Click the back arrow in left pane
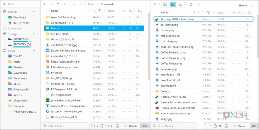Viewport: 259px width, 130px height. click(45, 4)
